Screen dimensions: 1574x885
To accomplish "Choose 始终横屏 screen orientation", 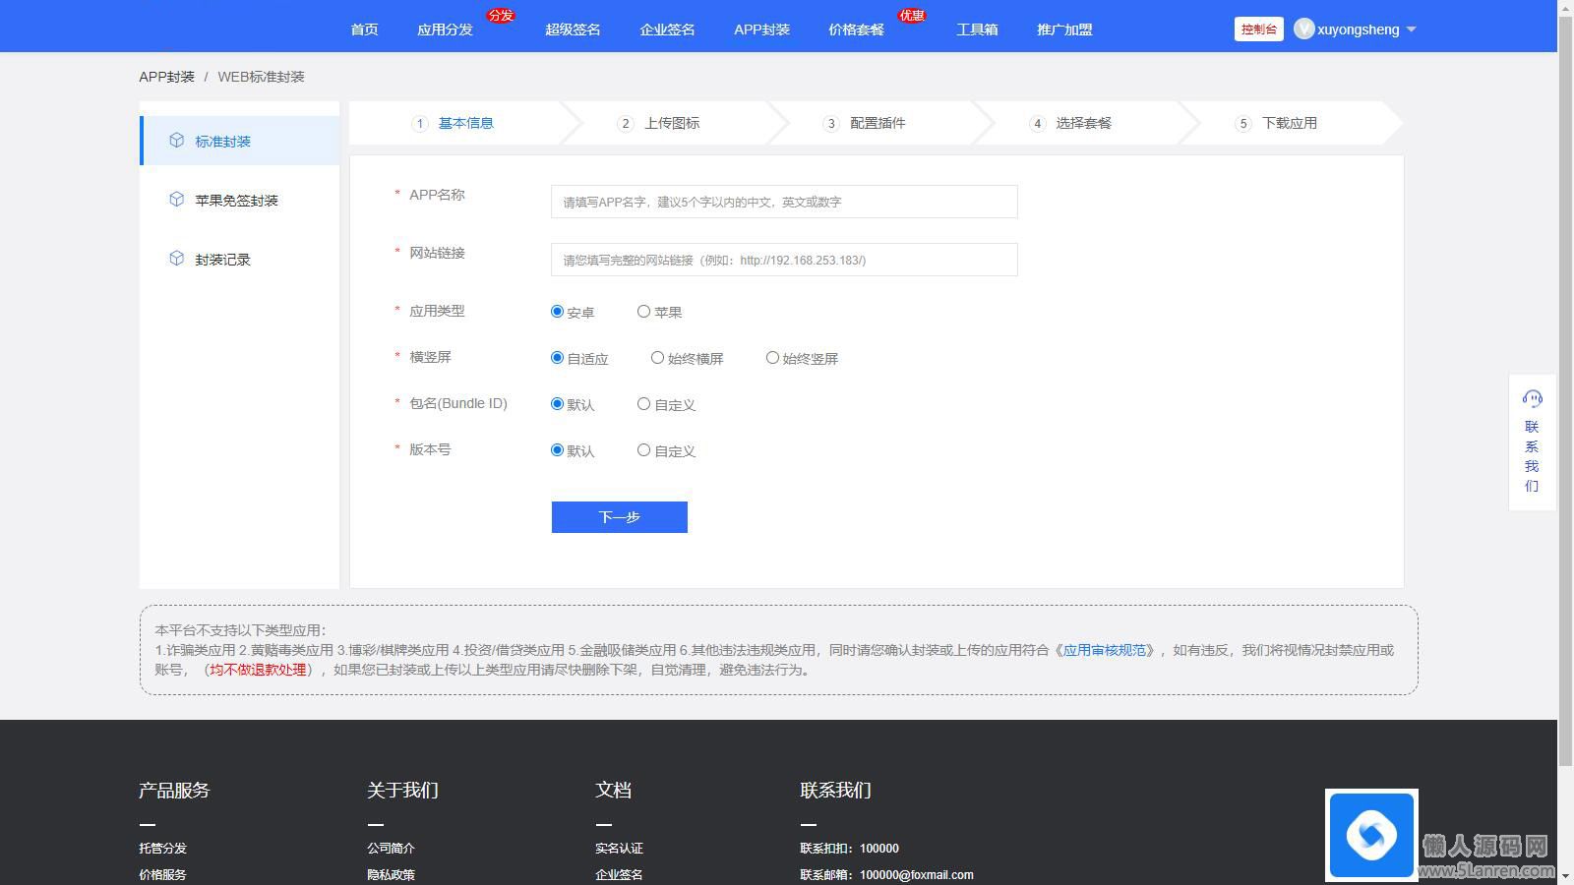I will (x=657, y=358).
